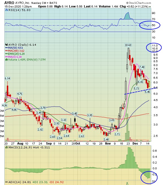Click the 4.36 price label
This screenshot has height=185, width=166.
pyautogui.click(x=4, y=105)
